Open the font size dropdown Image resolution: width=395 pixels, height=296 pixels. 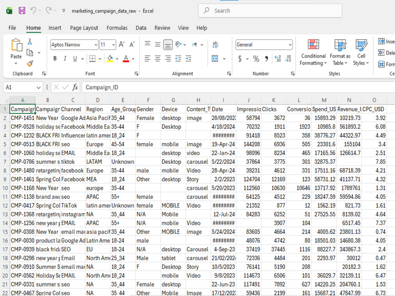coord(114,45)
